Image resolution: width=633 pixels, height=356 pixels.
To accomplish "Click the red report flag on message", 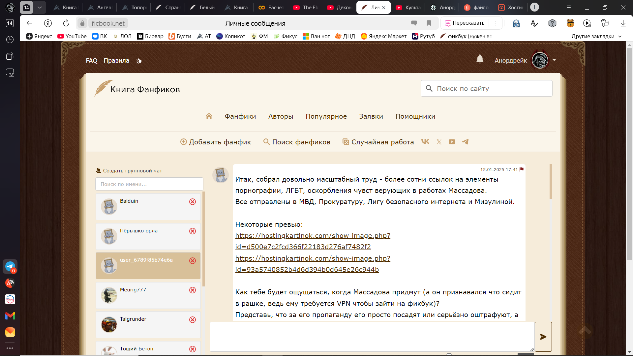I will coord(522,169).
